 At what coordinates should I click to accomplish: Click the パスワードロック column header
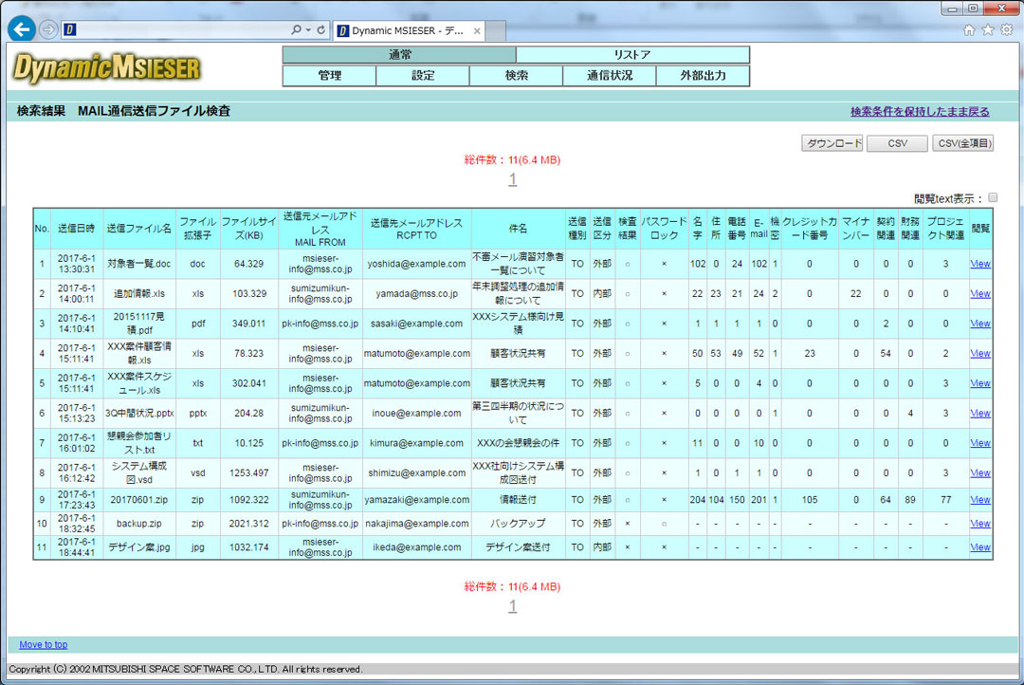[664, 229]
